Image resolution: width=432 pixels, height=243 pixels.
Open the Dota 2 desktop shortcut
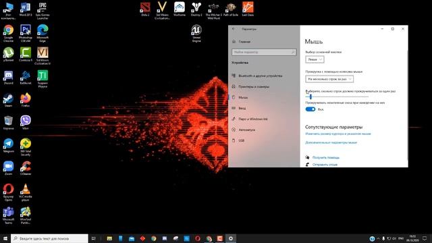(x=145, y=9)
